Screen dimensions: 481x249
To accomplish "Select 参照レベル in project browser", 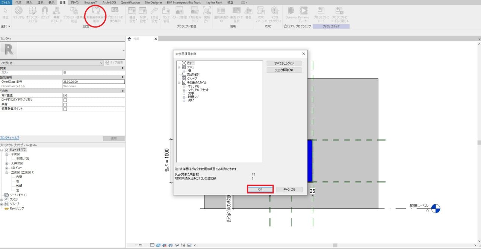I will pyautogui.click(x=23, y=159).
